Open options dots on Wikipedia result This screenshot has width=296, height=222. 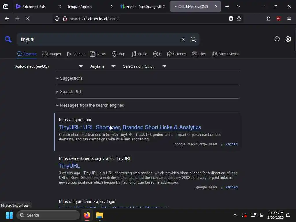pos(222,187)
